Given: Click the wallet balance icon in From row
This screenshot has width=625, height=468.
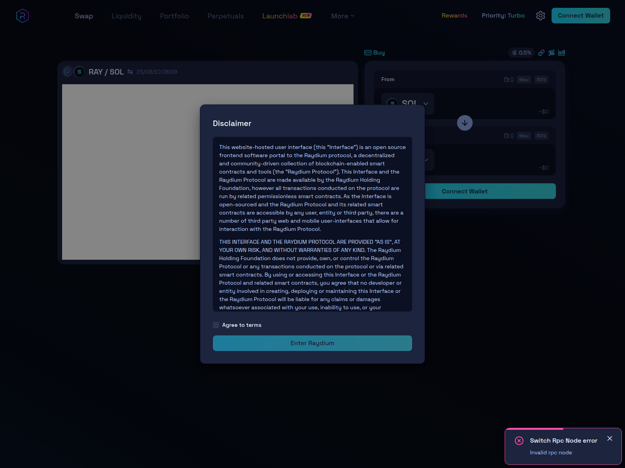Looking at the screenshot, I should [x=507, y=80].
